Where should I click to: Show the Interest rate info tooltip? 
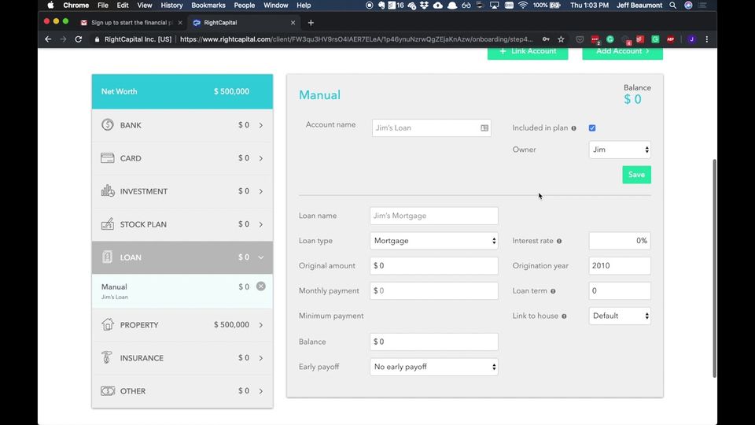[559, 241]
